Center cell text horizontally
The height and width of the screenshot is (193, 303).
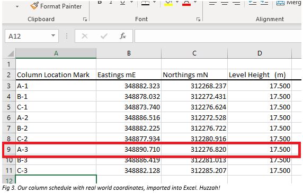(225, 3)
